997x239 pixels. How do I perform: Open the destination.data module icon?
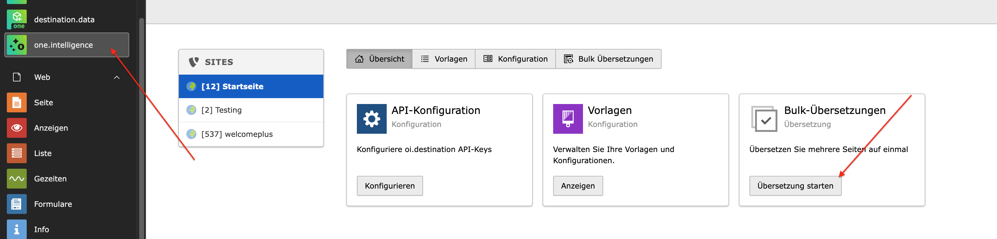point(17,19)
